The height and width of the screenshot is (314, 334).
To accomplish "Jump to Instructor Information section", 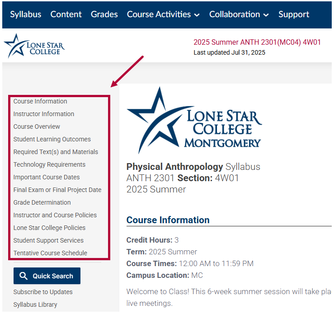I will pyautogui.click(x=44, y=114).
